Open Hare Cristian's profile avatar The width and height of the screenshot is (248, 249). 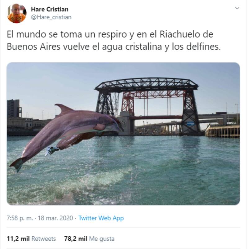17,14
